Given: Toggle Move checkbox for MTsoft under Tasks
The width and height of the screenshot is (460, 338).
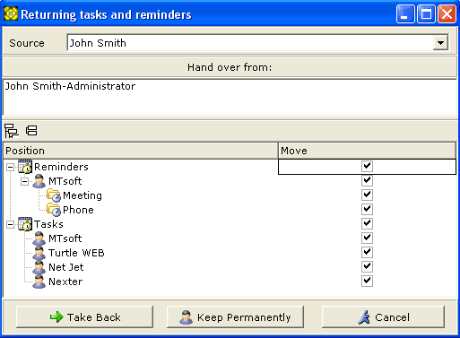Looking at the screenshot, I should coord(367,238).
